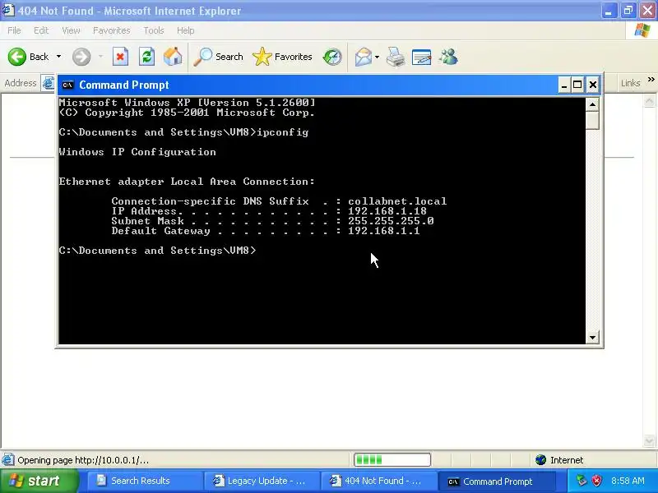Expand the Mail button dropdown arrow
The width and height of the screenshot is (658, 493).
pyautogui.click(x=377, y=57)
